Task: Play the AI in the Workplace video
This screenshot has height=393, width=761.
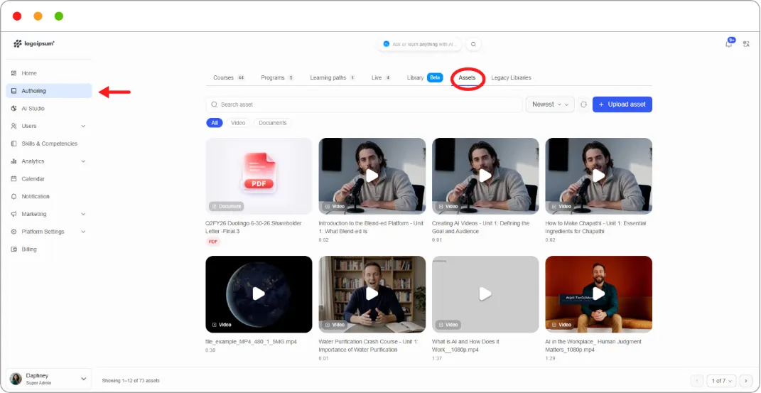Action: click(598, 294)
